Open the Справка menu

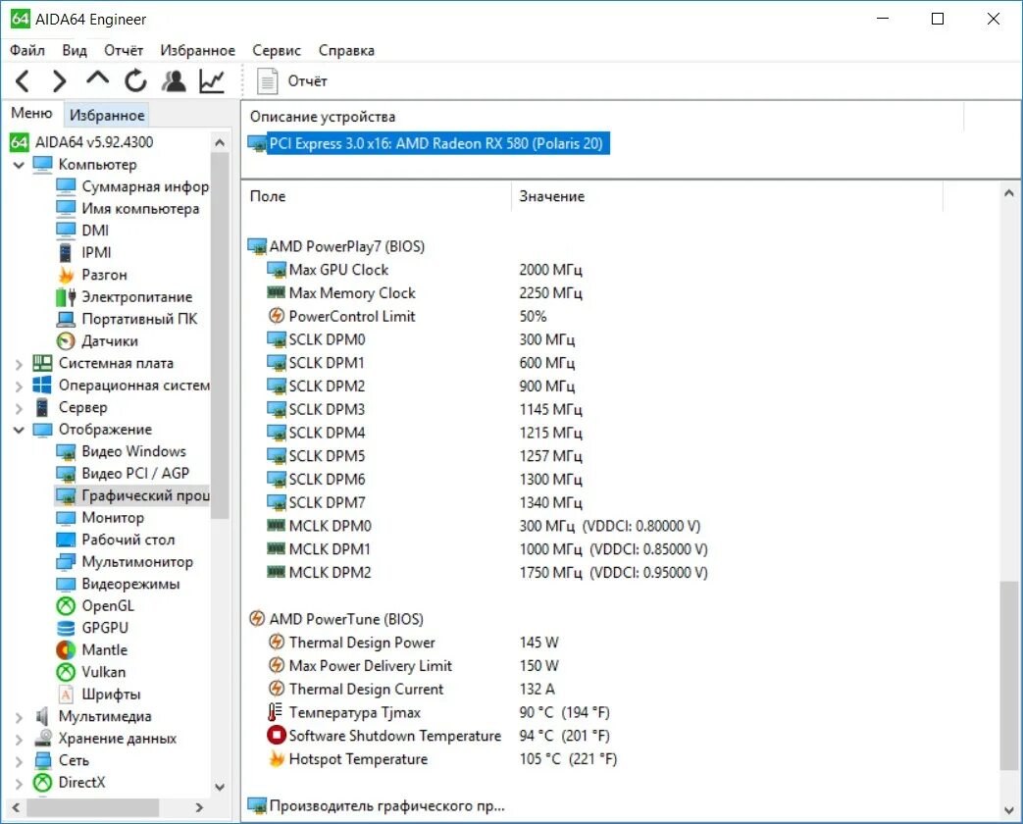(346, 50)
